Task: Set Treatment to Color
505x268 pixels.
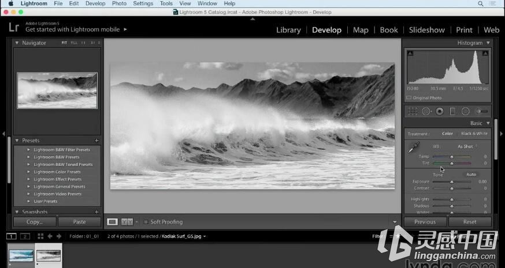Action: pyautogui.click(x=447, y=134)
